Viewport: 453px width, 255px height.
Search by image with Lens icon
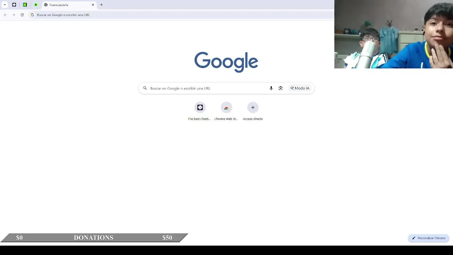(281, 88)
